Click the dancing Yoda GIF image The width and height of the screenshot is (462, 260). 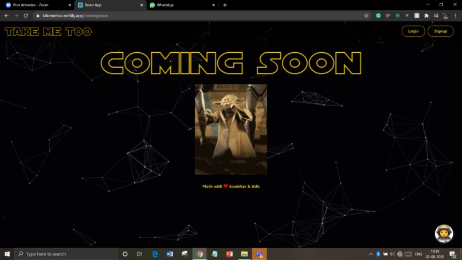pos(231,129)
